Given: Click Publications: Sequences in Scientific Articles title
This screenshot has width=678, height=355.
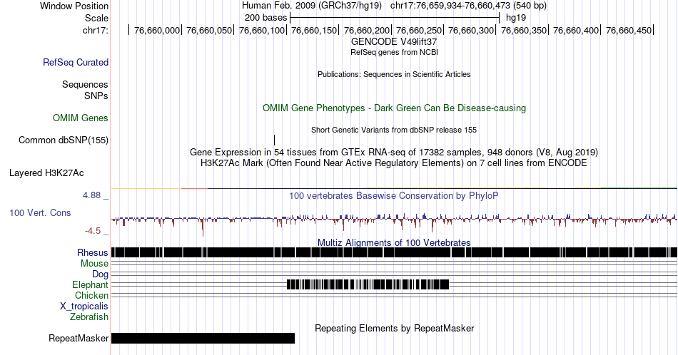Looking at the screenshot, I should [x=394, y=74].
